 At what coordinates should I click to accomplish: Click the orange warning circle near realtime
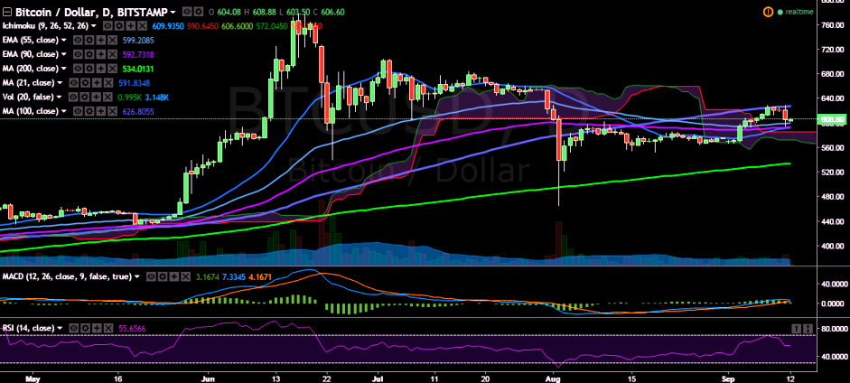point(768,12)
